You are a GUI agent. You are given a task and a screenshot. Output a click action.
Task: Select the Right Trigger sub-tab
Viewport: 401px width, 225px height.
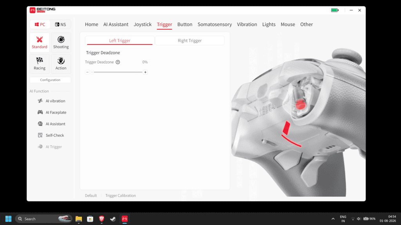click(190, 41)
